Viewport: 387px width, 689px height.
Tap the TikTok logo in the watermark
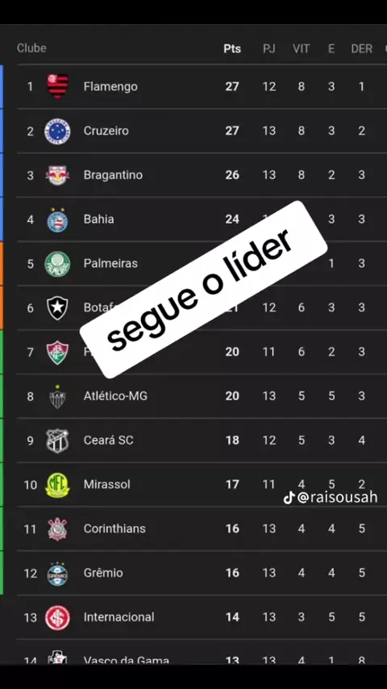point(289,498)
